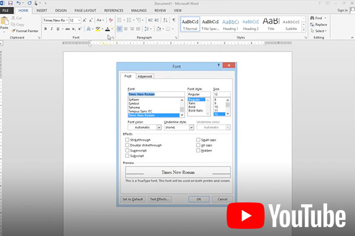Open Paragraph dialog launcher
Screen dimensions: 355x236
(176, 38)
